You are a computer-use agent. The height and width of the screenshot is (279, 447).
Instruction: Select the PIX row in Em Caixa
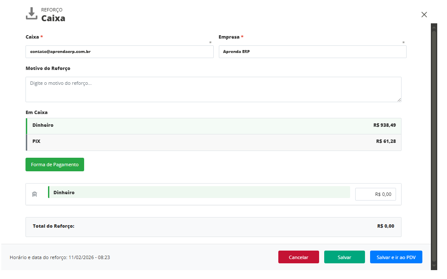click(214, 142)
